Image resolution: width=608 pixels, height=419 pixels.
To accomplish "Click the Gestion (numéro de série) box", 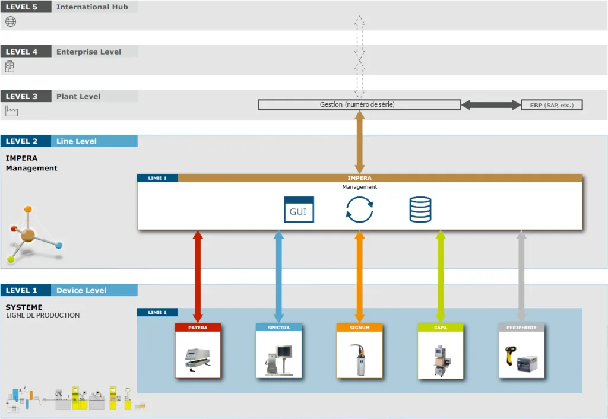I will pos(359,104).
